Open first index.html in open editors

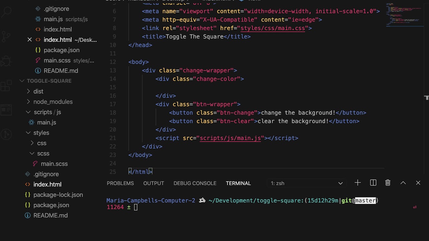(58, 29)
